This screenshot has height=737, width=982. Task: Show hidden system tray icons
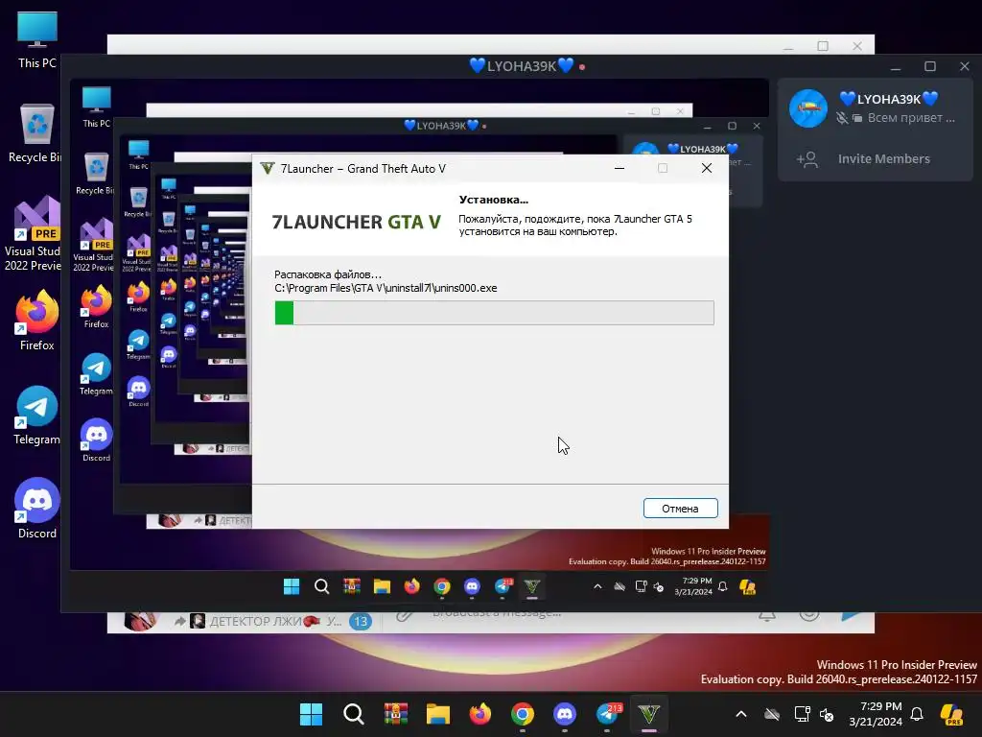741,714
